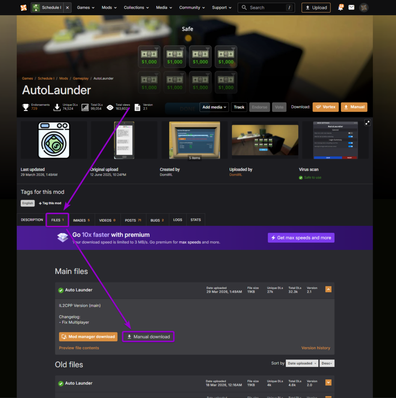The image size is (396, 398).
Task: Open the mod settings screenshot thumbnail
Action: [x=335, y=140]
